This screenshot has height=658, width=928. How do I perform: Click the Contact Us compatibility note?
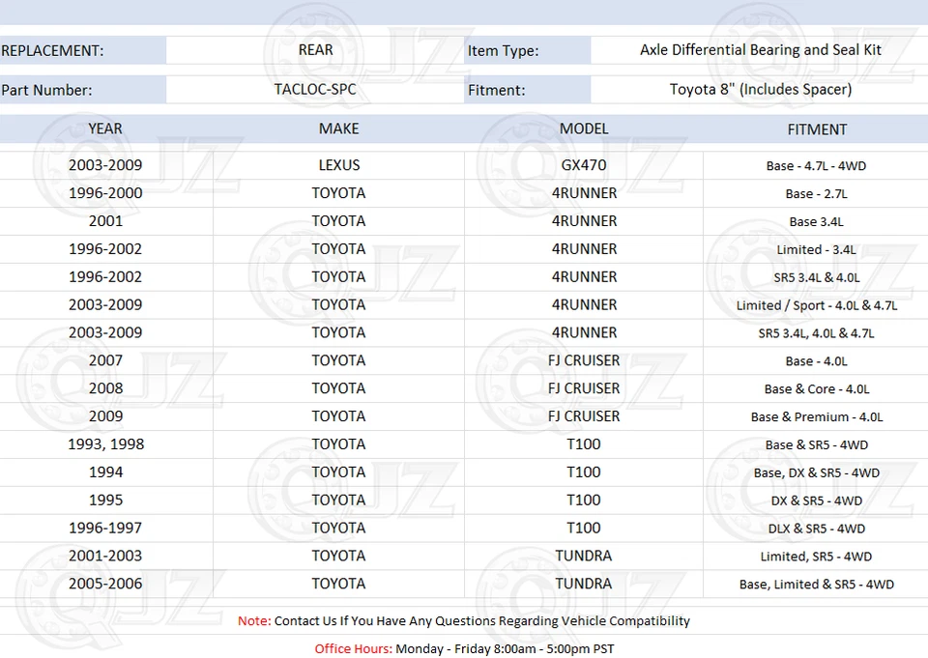pos(464,621)
